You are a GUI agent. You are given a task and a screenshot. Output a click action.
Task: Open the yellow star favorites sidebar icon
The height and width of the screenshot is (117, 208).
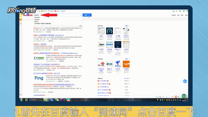[21, 16]
